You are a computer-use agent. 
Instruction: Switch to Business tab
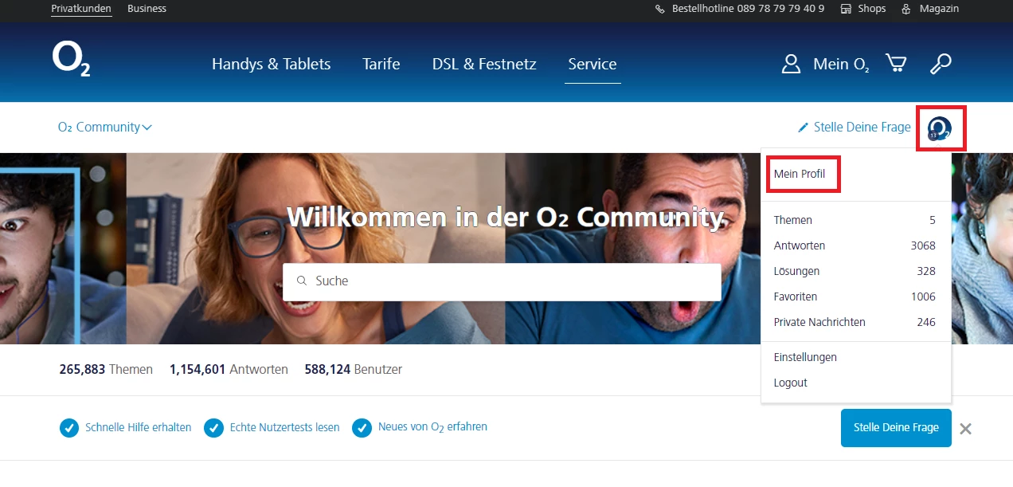(147, 9)
